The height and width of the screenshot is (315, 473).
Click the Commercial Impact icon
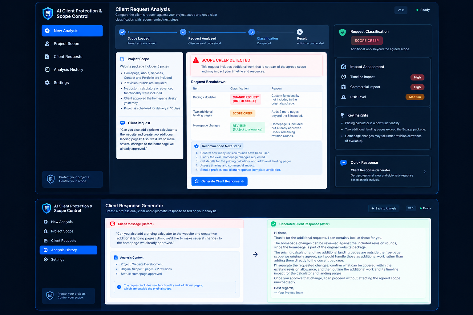tap(344, 87)
